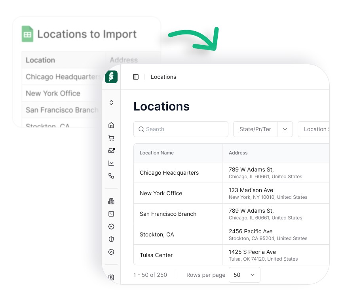Click the Locations to Import title
The image size is (342, 301).
click(x=87, y=34)
